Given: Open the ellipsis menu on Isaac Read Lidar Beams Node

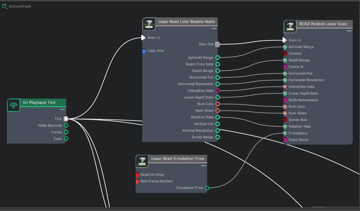Looking at the screenshot, I should tap(214, 29).
